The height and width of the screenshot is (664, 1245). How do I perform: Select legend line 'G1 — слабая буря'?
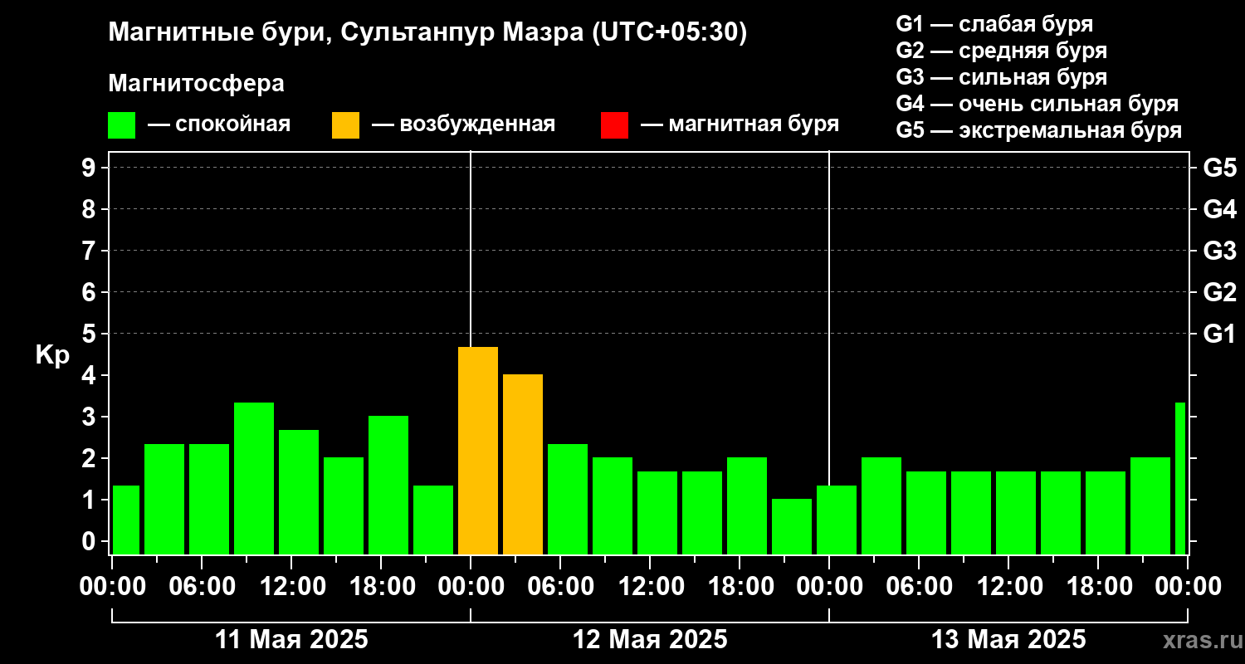click(x=994, y=23)
